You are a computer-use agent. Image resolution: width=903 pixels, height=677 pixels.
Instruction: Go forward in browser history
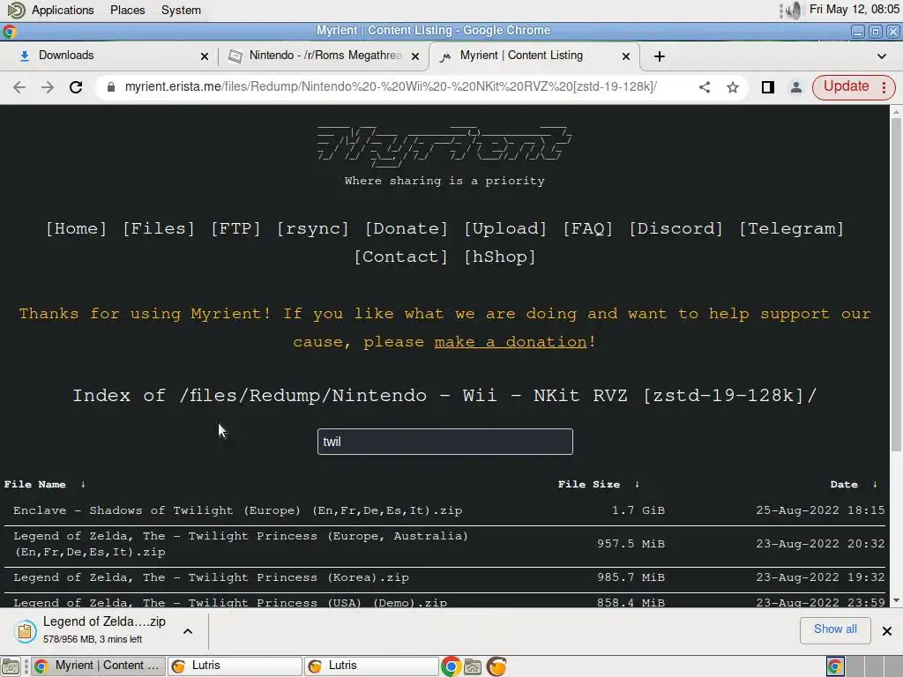click(x=48, y=87)
